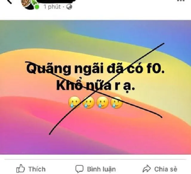Click the first crying smile emoji
The image size is (191, 174).
coord(74,103)
